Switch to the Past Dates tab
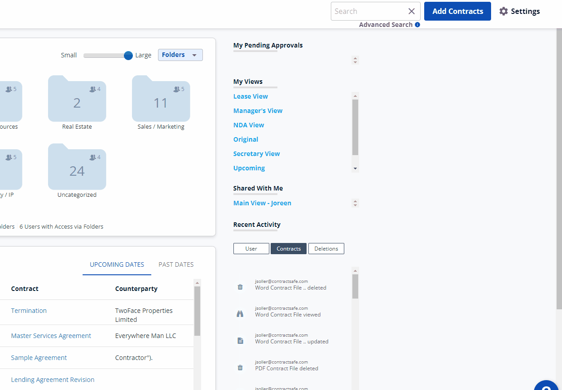This screenshot has height=390, width=562. point(176,264)
